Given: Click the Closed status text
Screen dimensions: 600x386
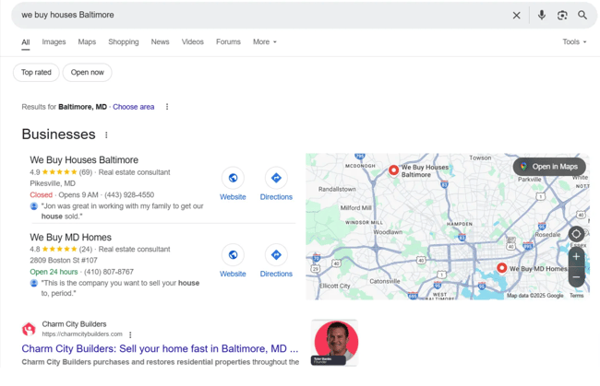Looking at the screenshot, I should pos(41,195).
